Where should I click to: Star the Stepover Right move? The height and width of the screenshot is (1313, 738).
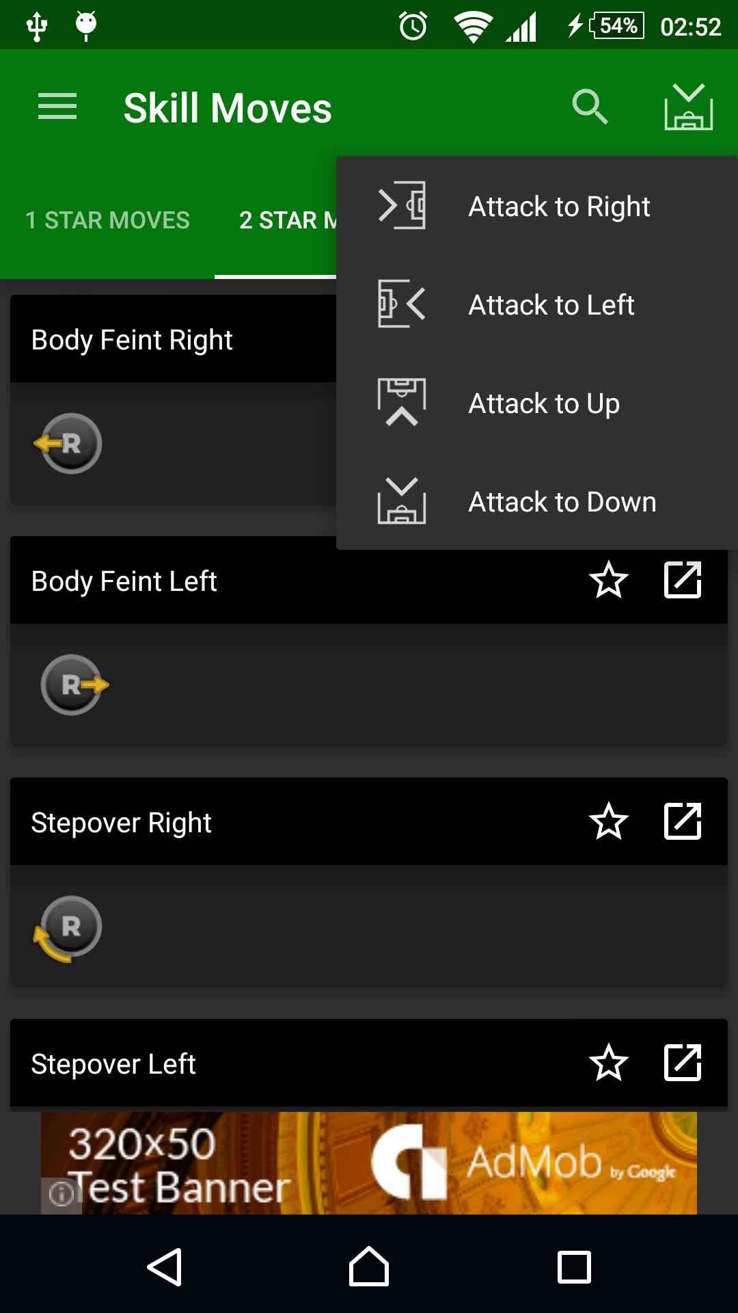(x=608, y=821)
